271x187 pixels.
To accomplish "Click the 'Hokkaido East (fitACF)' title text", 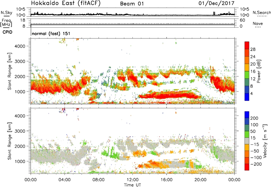I will [x=66, y=3].
